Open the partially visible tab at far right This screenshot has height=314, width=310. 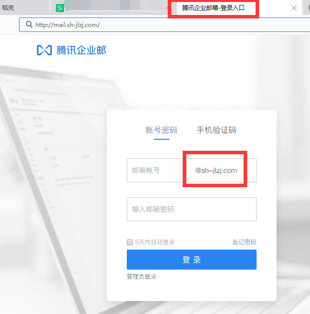(x=306, y=8)
